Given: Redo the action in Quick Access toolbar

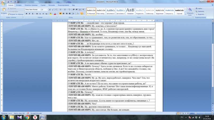Looking at the screenshot, I should (15, 2).
